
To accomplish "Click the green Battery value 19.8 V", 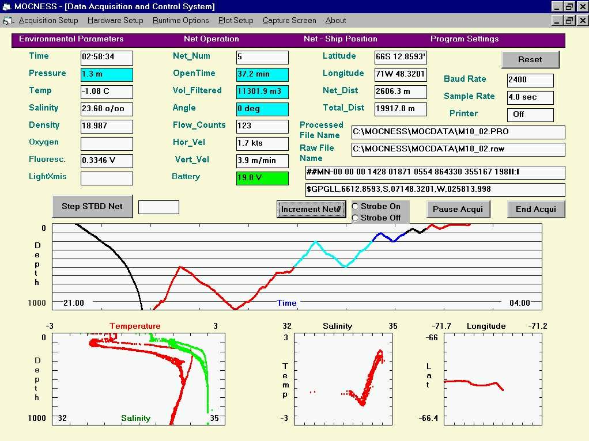I will [263, 178].
